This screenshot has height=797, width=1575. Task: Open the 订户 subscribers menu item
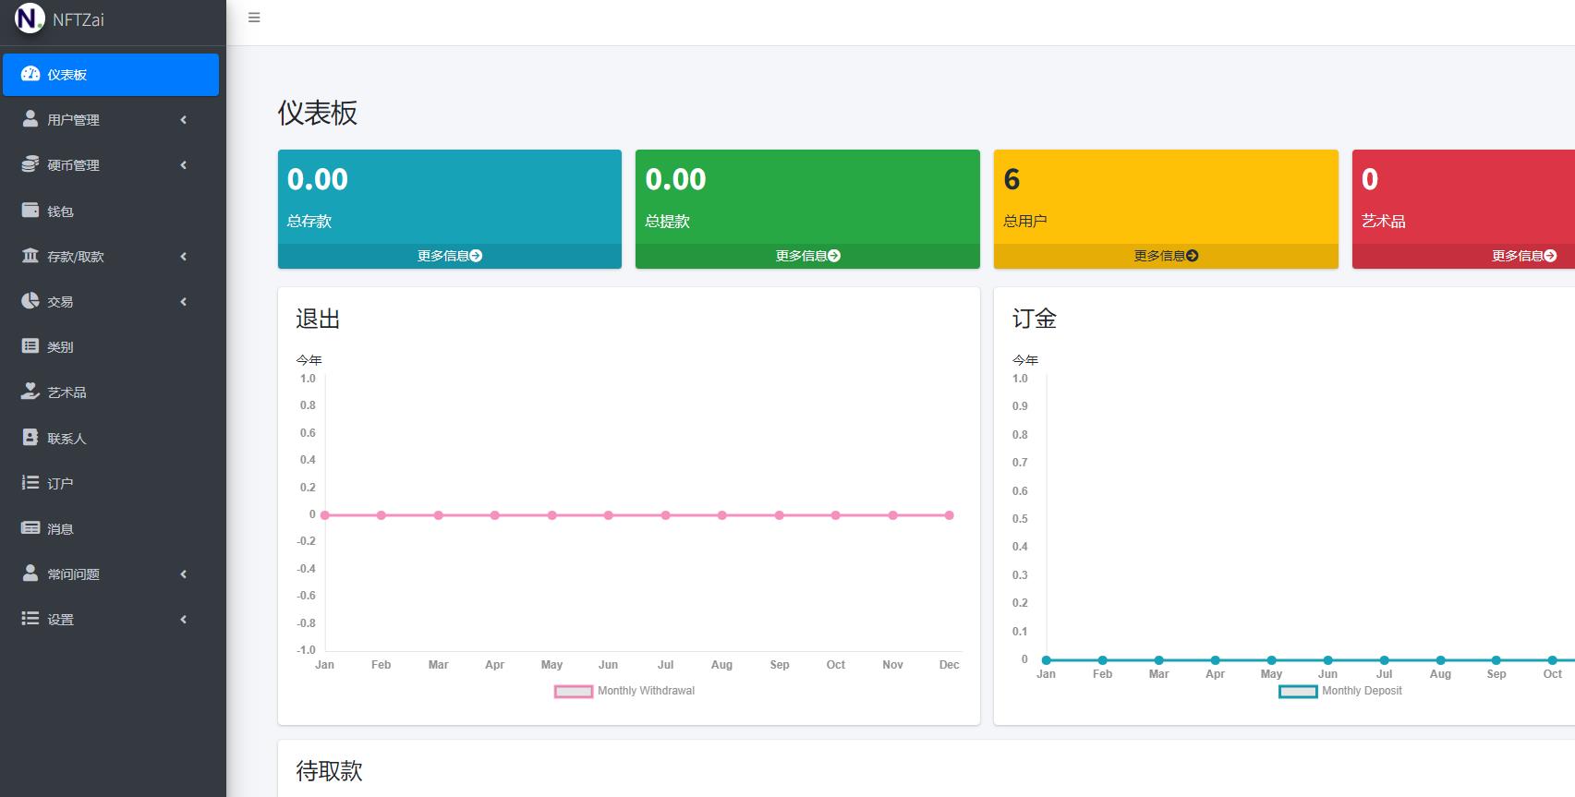point(61,484)
